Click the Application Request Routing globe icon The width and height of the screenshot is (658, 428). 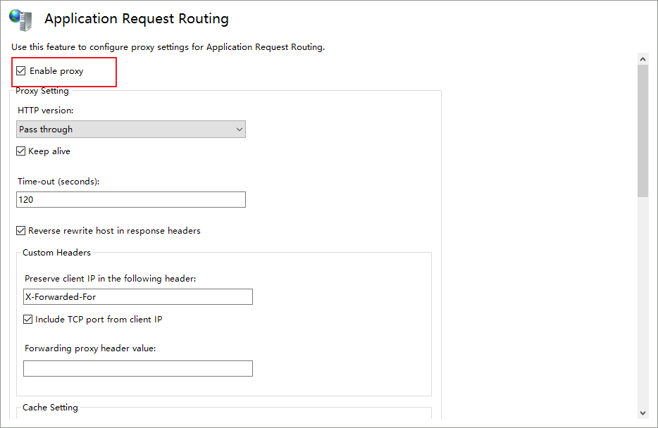click(22, 19)
